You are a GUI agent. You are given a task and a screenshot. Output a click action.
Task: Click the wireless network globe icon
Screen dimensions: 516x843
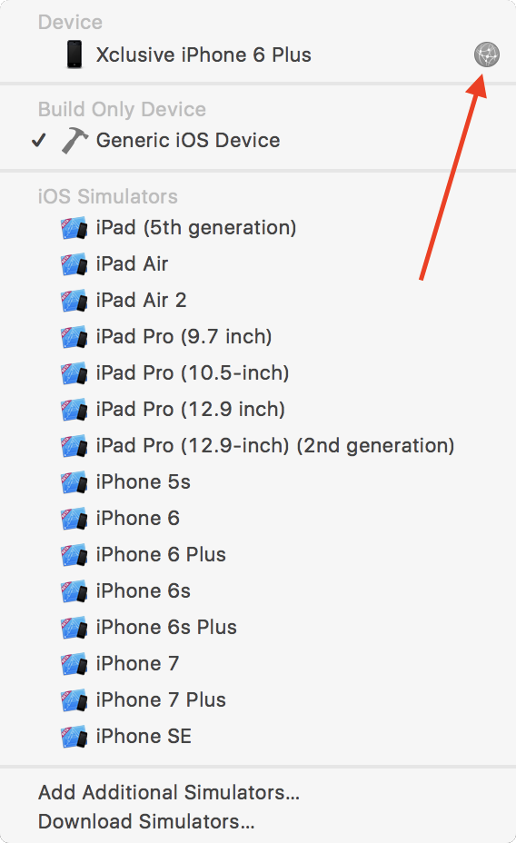pyautogui.click(x=486, y=55)
